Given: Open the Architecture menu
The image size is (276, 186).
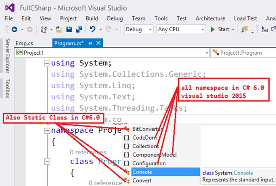Looking at the screenshot, I should point(210,18).
